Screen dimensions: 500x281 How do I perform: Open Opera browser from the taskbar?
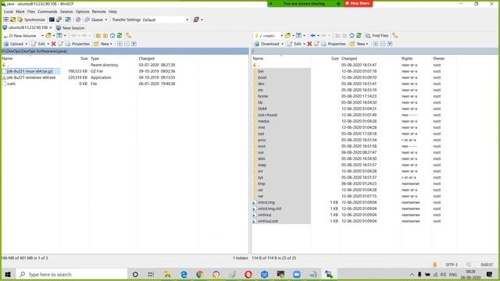[248, 274]
